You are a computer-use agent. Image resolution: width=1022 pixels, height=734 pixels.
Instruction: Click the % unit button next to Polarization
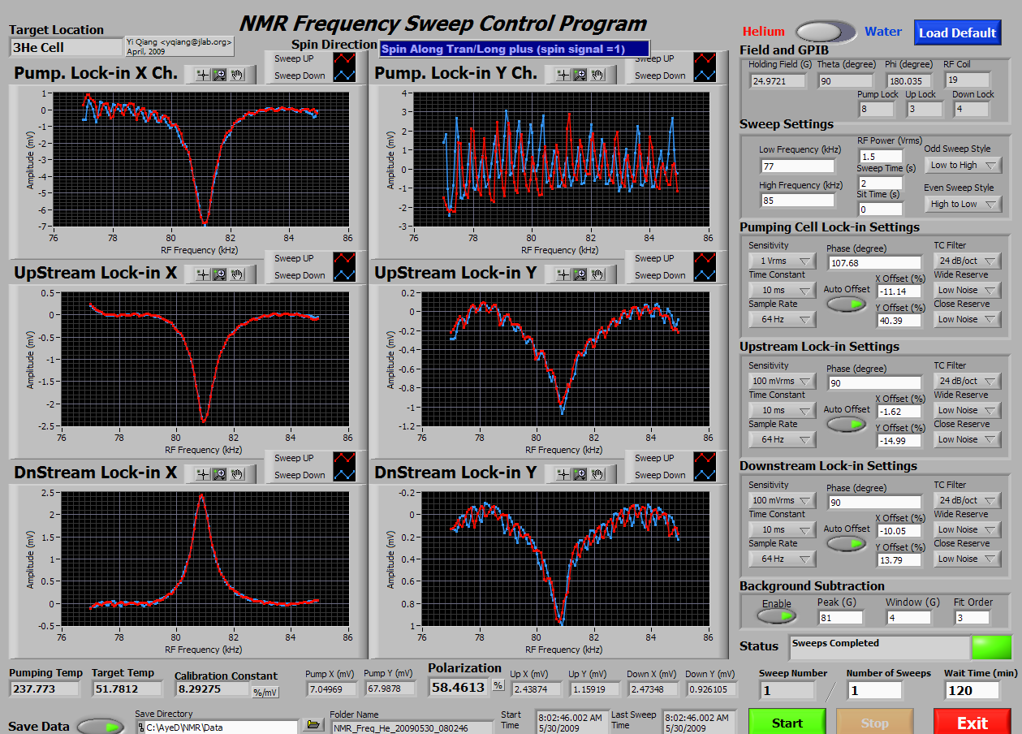pyautogui.click(x=498, y=685)
